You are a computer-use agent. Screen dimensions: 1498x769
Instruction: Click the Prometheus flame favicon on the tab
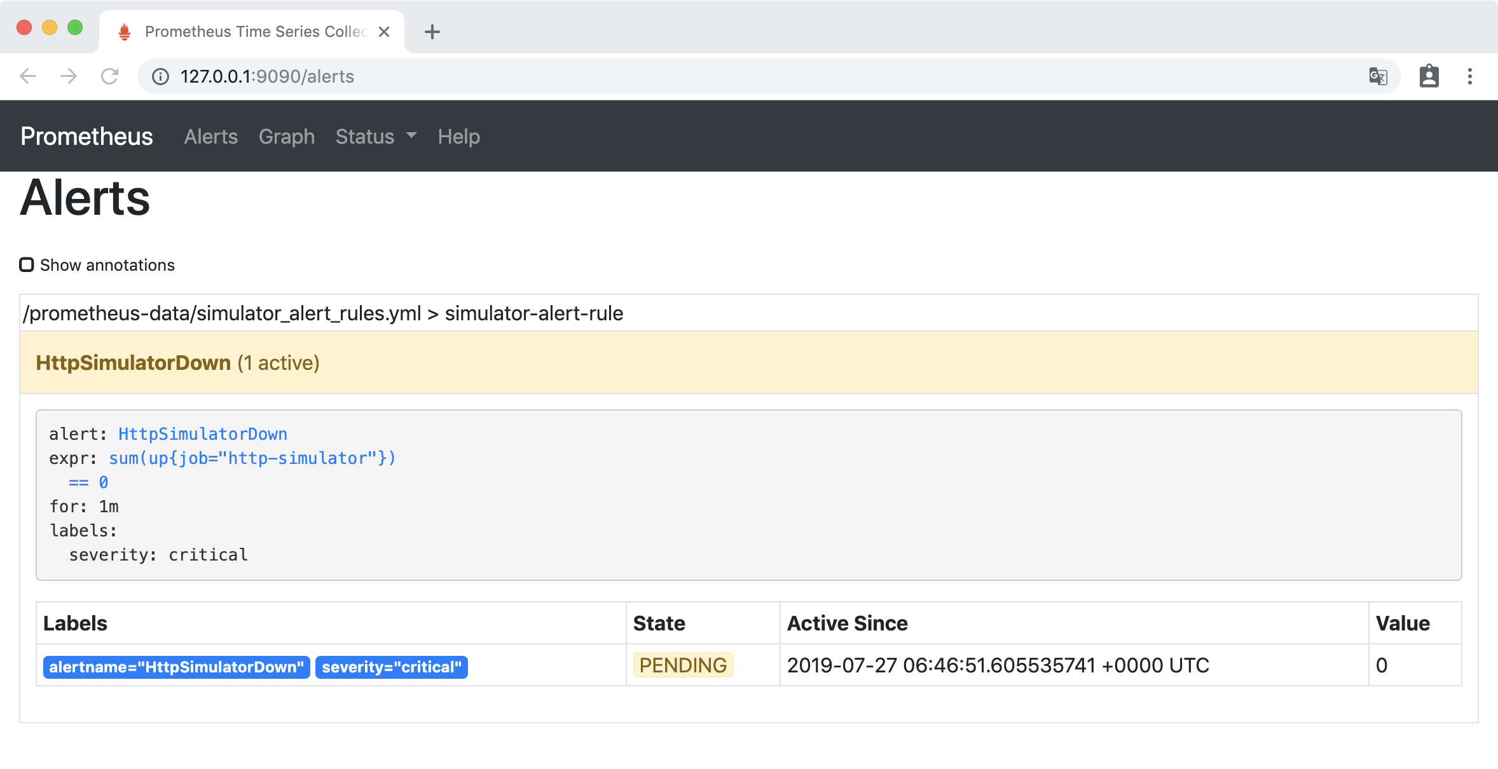[x=125, y=32]
